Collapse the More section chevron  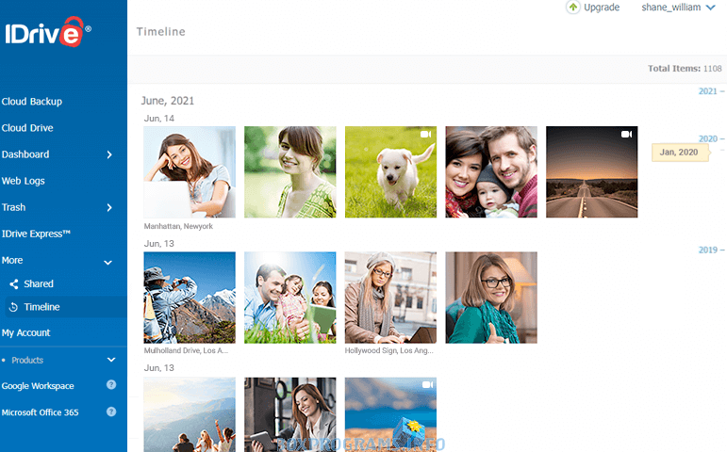coord(108,261)
